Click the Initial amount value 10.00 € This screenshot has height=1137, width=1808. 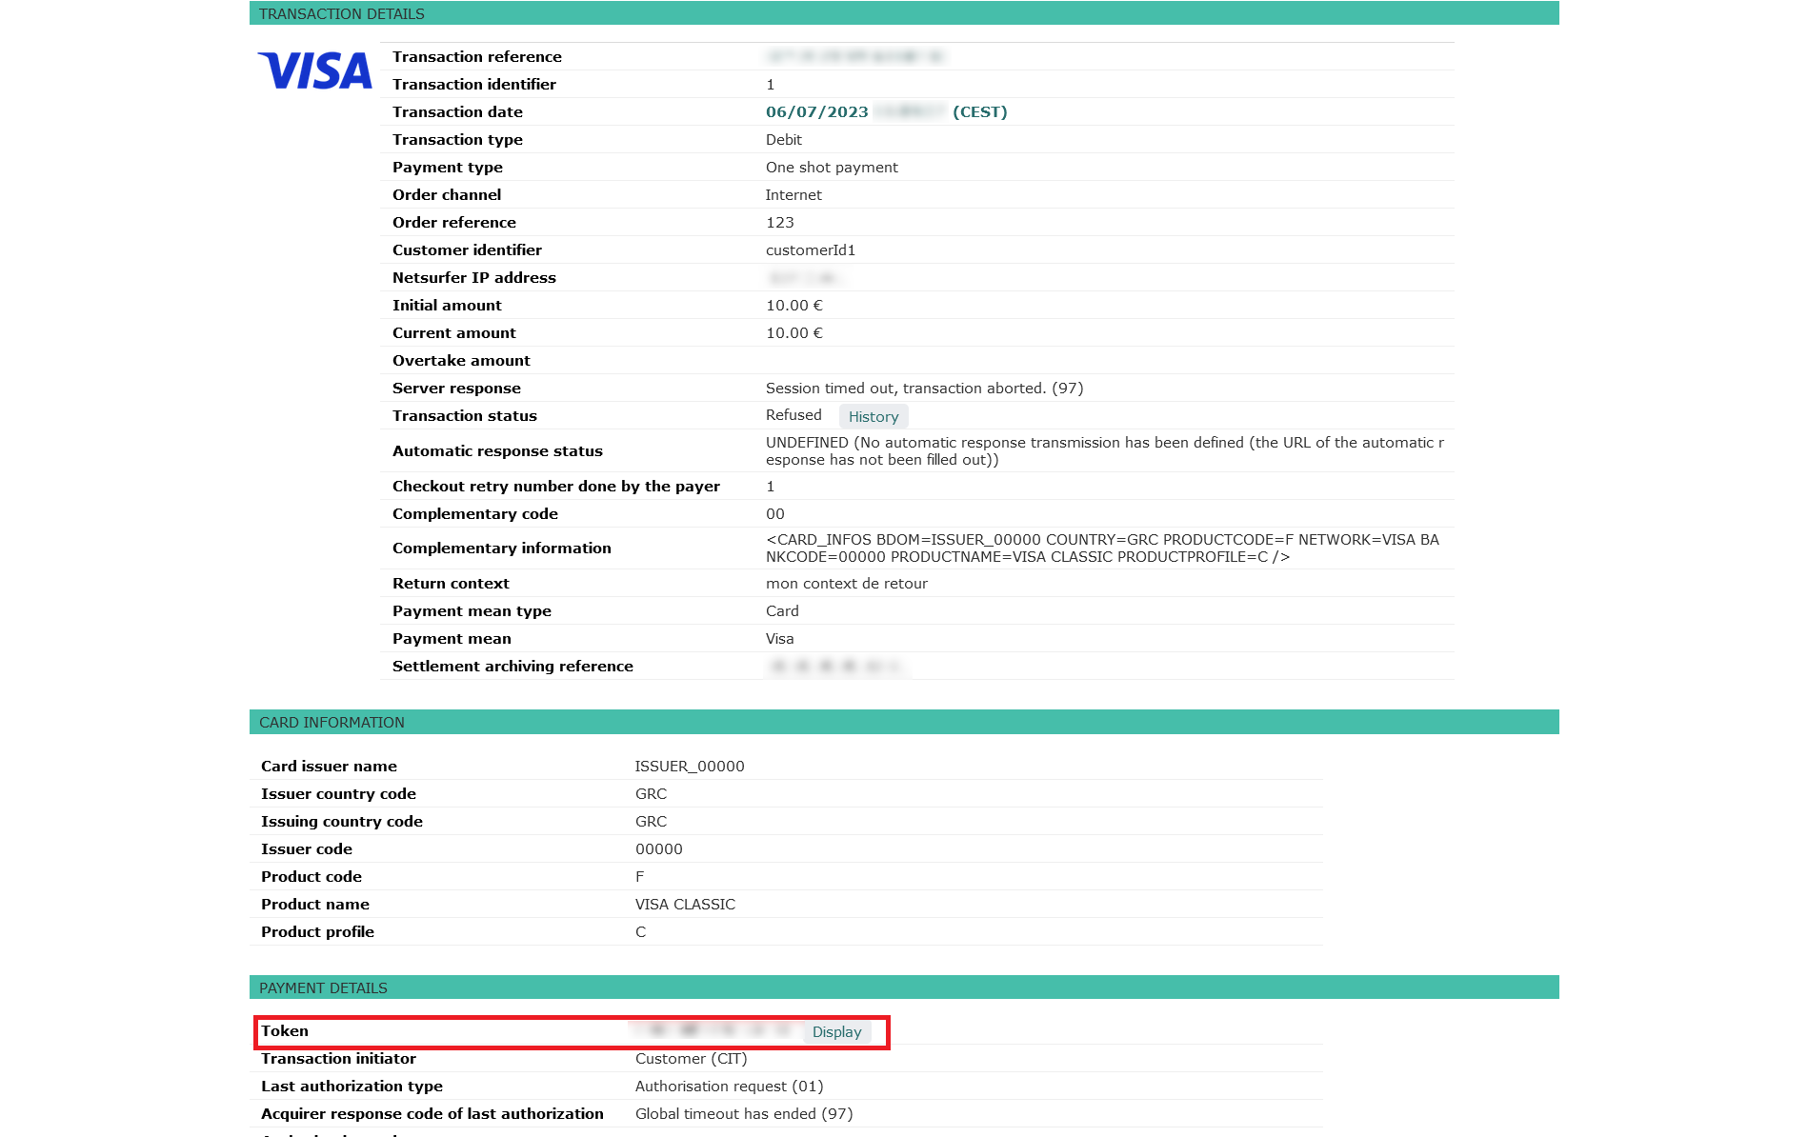pyautogui.click(x=794, y=306)
